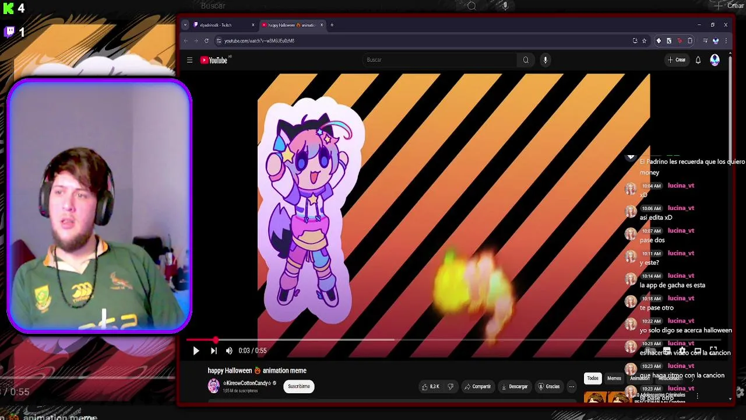
Task: Click Compartir to share the video
Action: tap(478, 386)
